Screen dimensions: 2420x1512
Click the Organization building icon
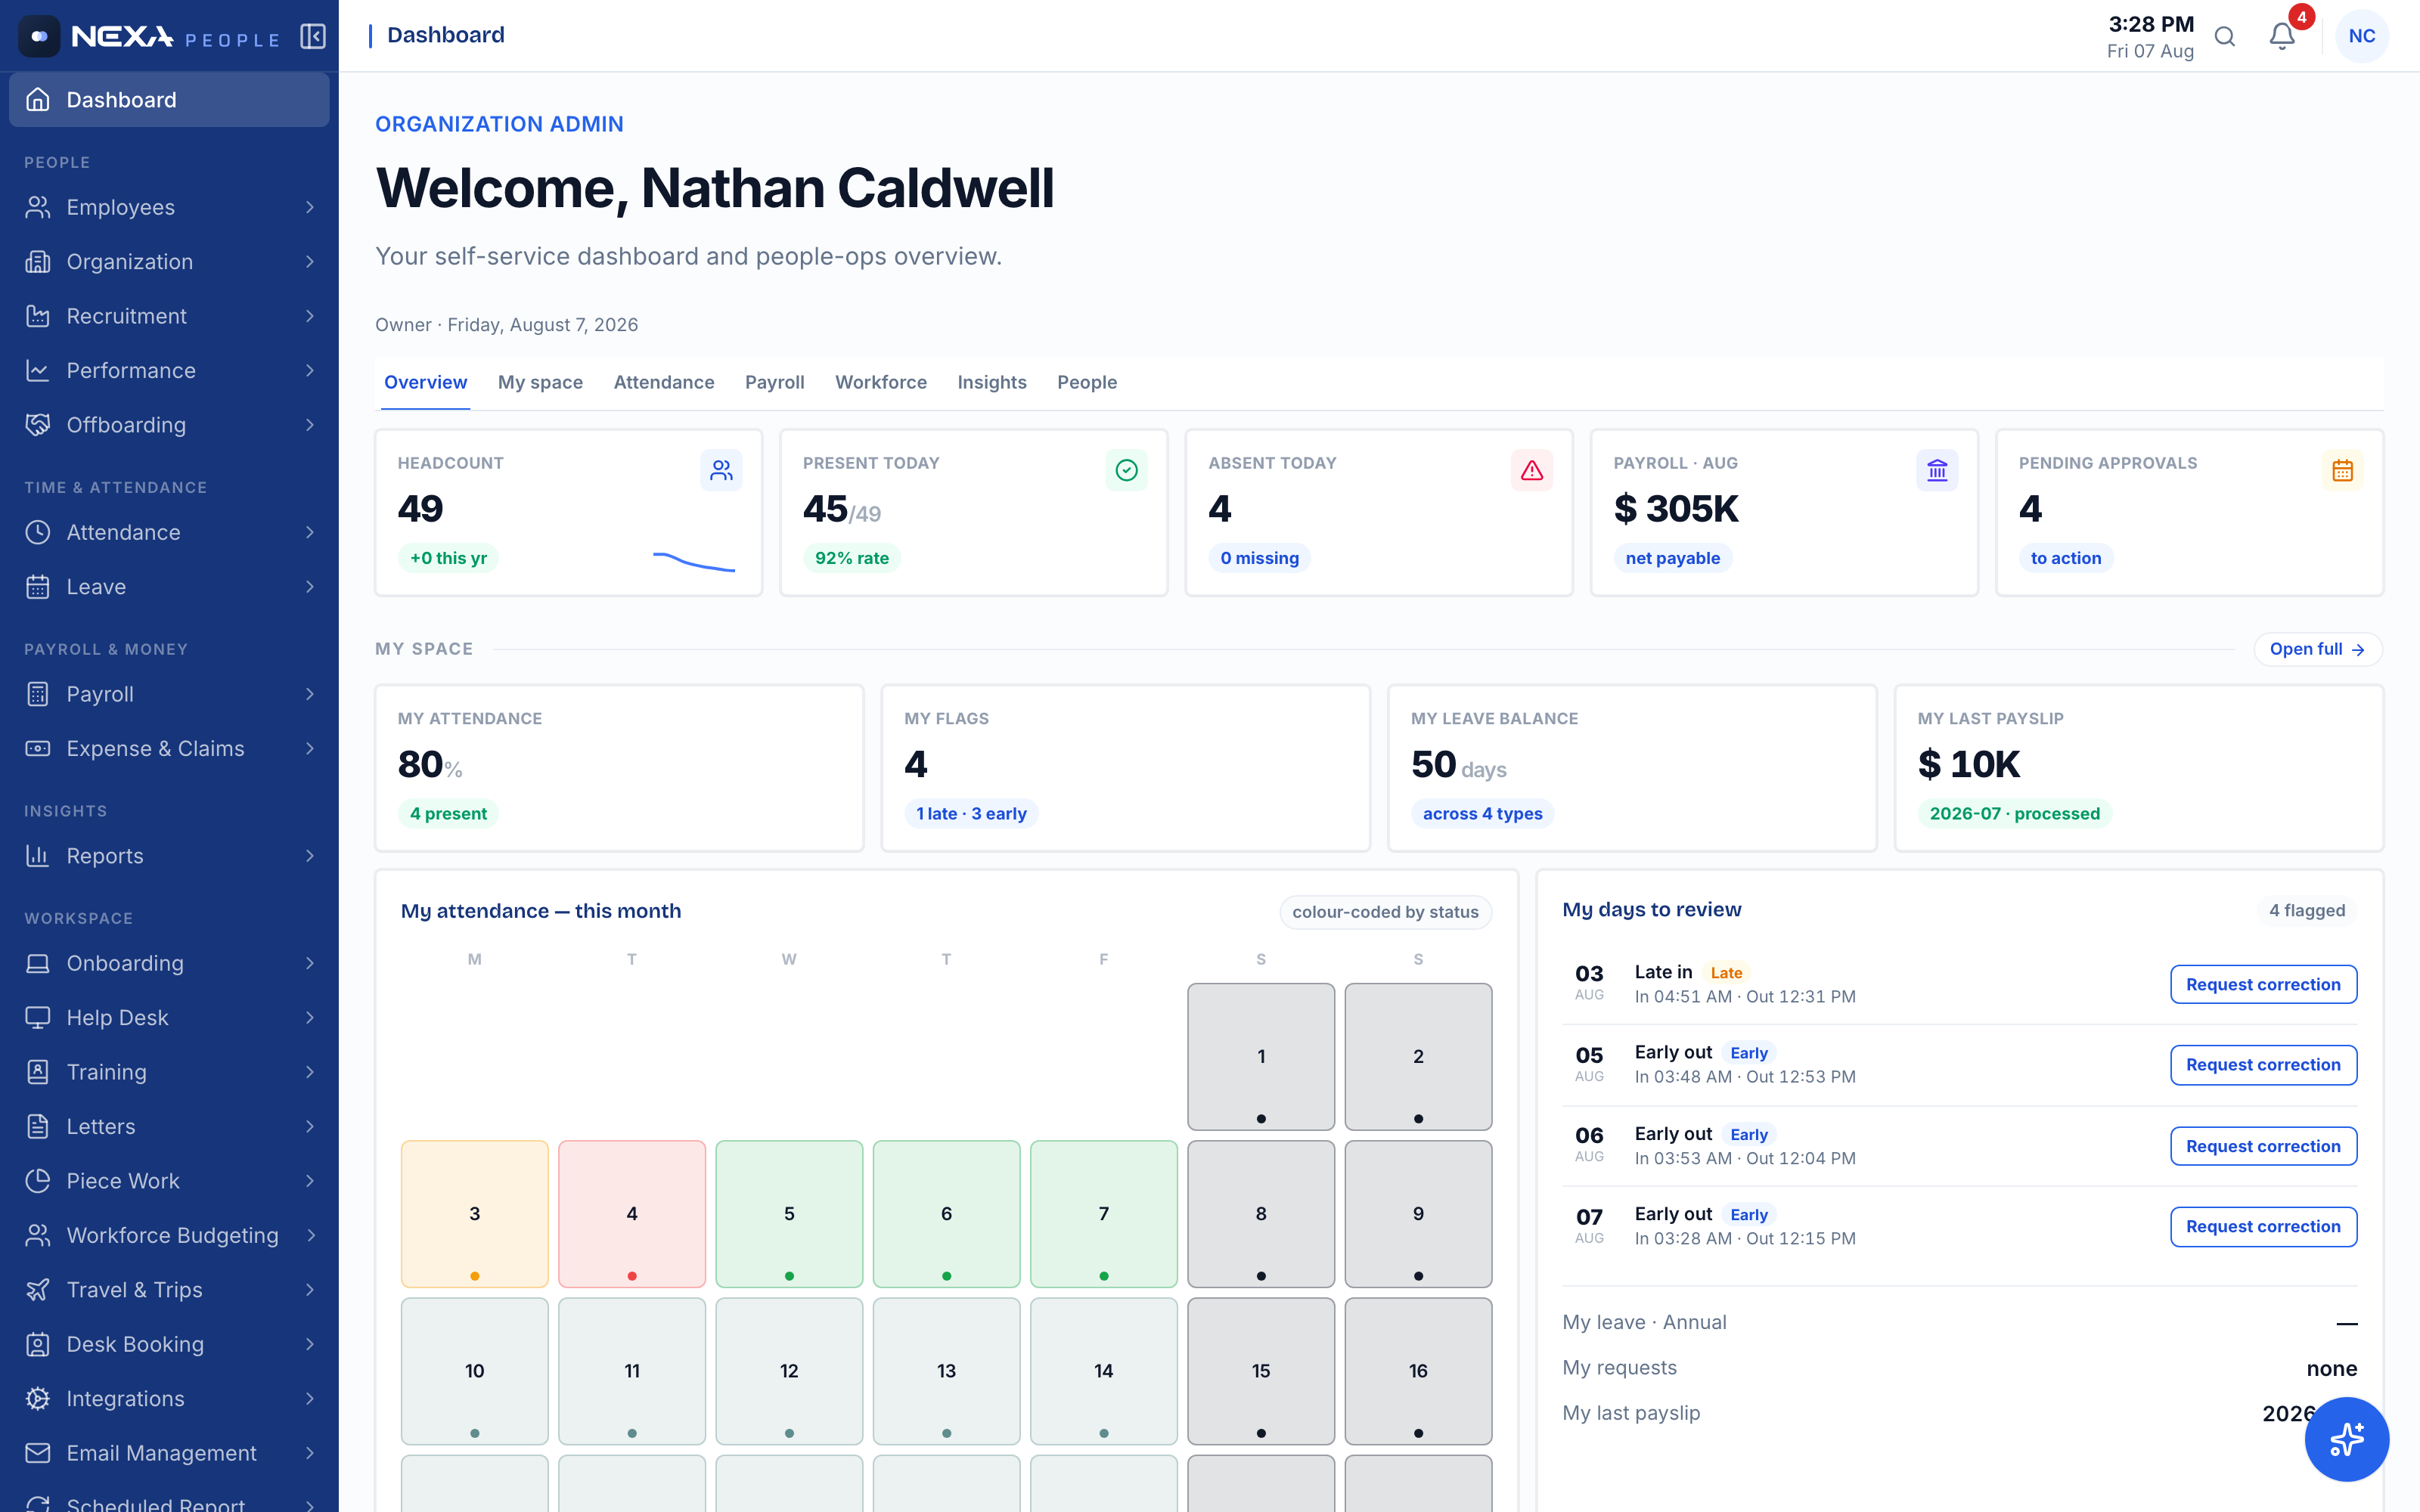coord(38,261)
